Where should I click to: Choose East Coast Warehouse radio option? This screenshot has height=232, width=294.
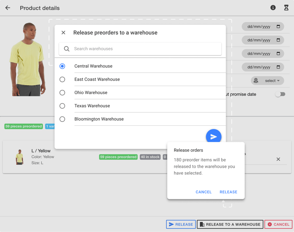pyautogui.click(x=62, y=79)
